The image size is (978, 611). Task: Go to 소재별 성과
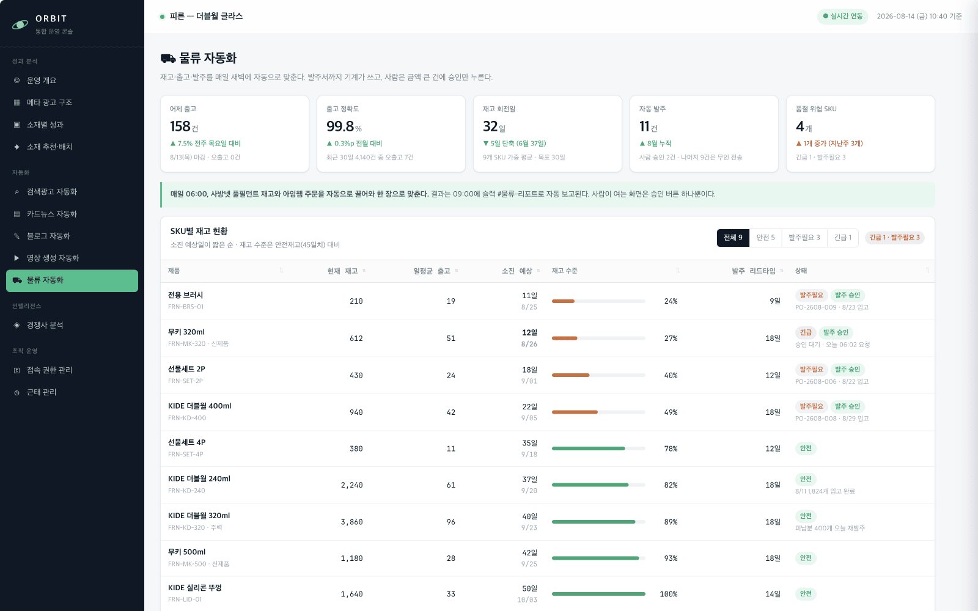[x=72, y=125]
